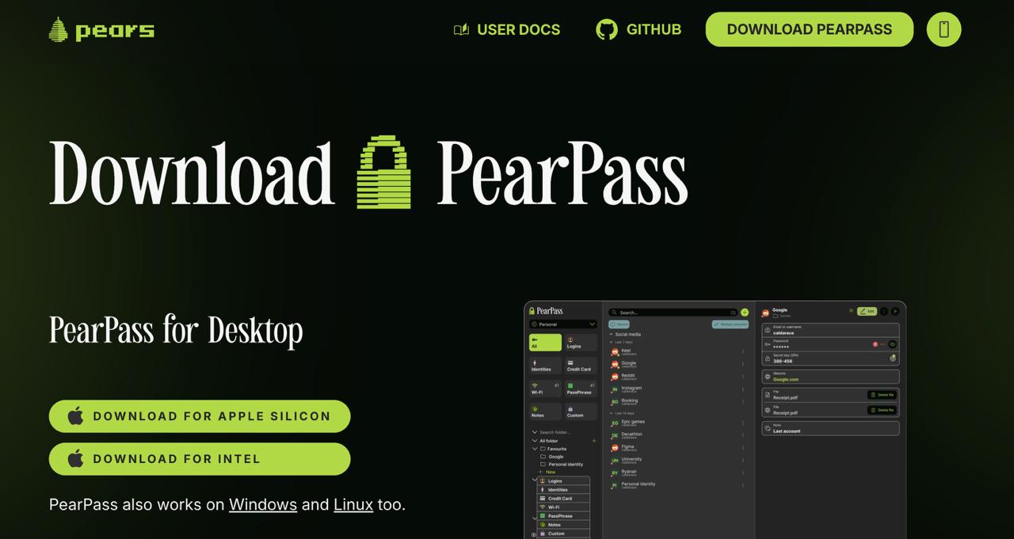This screenshot has height=539, width=1014.
Task: Select the Identities tile in the app preview
Action: point(545,366)
